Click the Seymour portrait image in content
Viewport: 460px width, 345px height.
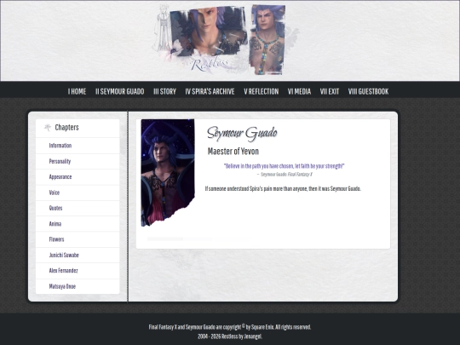pos(168,173)
